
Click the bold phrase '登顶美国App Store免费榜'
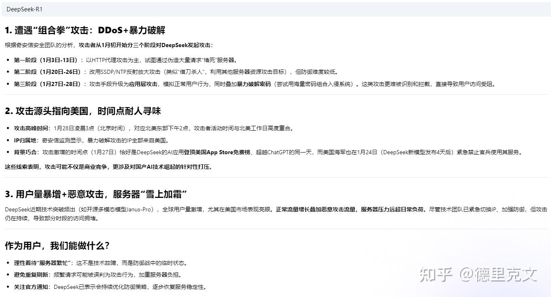(x=217, y=152)
